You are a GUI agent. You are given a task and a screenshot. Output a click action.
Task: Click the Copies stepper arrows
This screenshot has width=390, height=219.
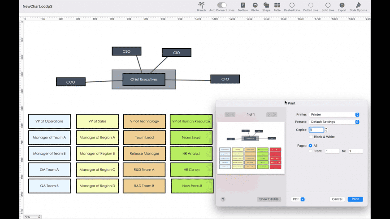[326, 130]
